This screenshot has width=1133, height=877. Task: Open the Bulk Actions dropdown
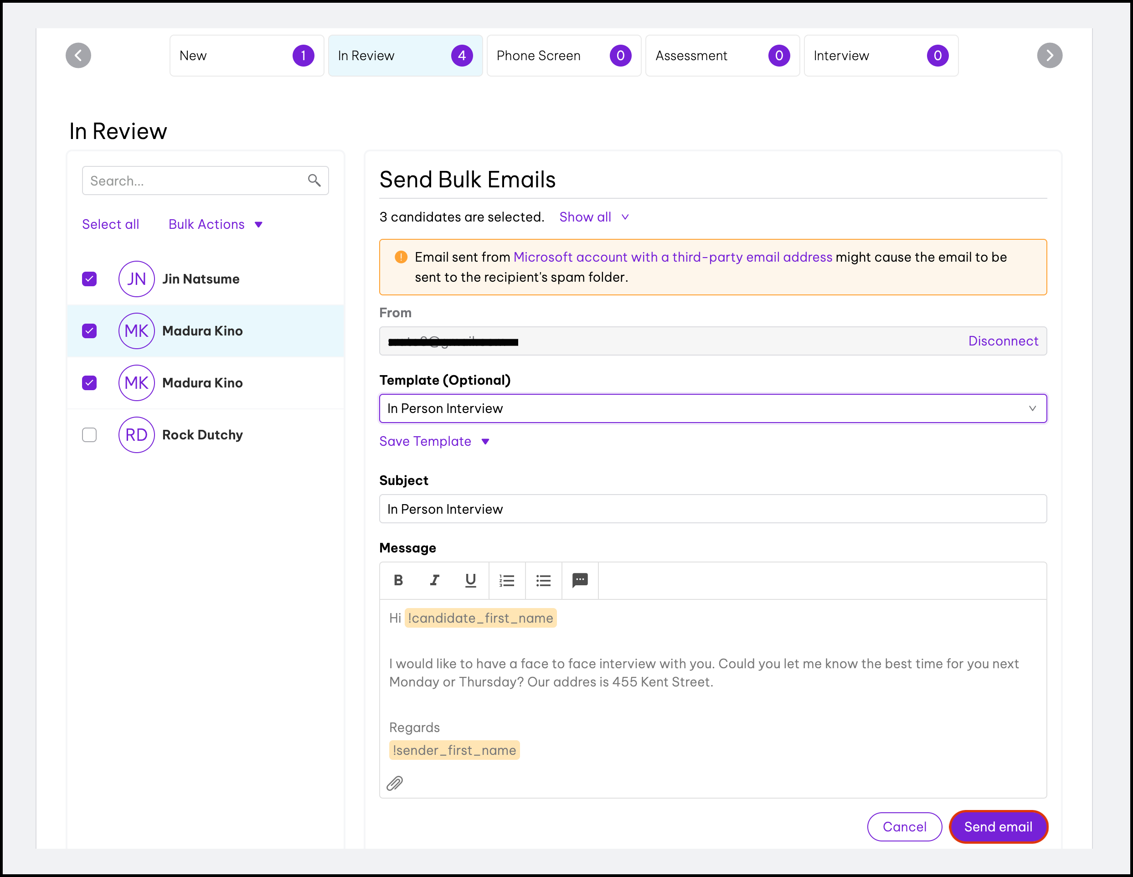tap(215, 224)
